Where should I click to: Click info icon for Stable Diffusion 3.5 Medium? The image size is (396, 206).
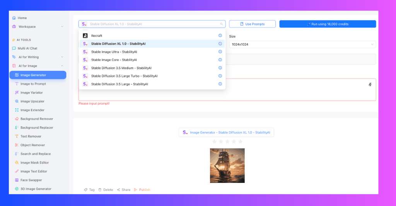coord(220,68)
